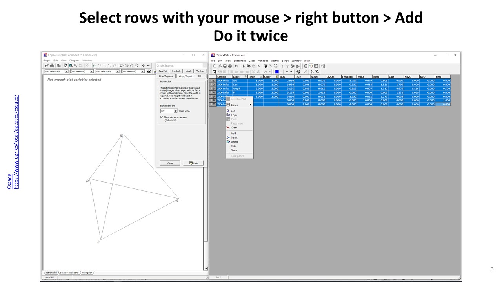Click the Undo arrow in CSpaceData toolbar
Screen dimensions: 502x282
[236, 66]
